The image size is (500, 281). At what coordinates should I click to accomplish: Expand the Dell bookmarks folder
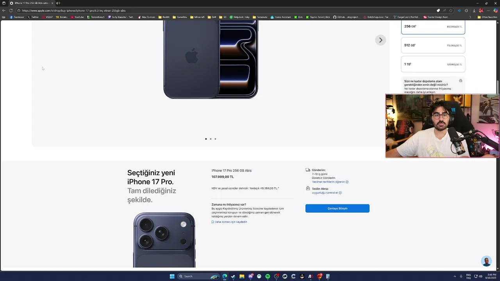pos(212,17)
